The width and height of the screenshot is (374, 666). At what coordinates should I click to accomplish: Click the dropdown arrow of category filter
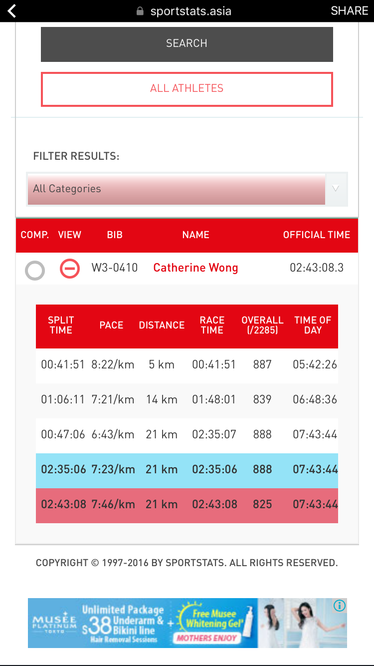[x=336, y=189]
